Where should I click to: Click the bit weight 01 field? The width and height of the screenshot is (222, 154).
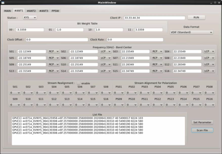[x=70, y=30]
